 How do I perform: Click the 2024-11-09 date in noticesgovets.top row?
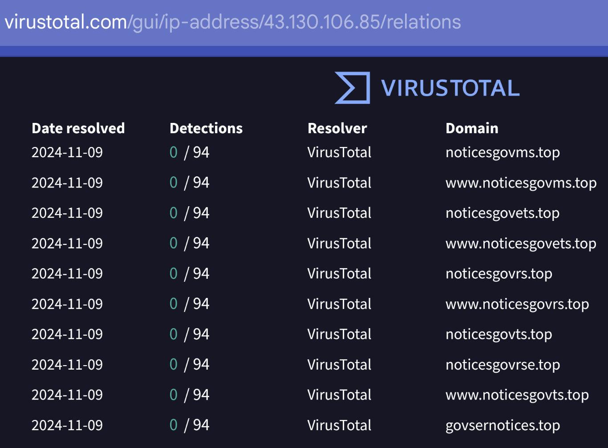point(67,213)
